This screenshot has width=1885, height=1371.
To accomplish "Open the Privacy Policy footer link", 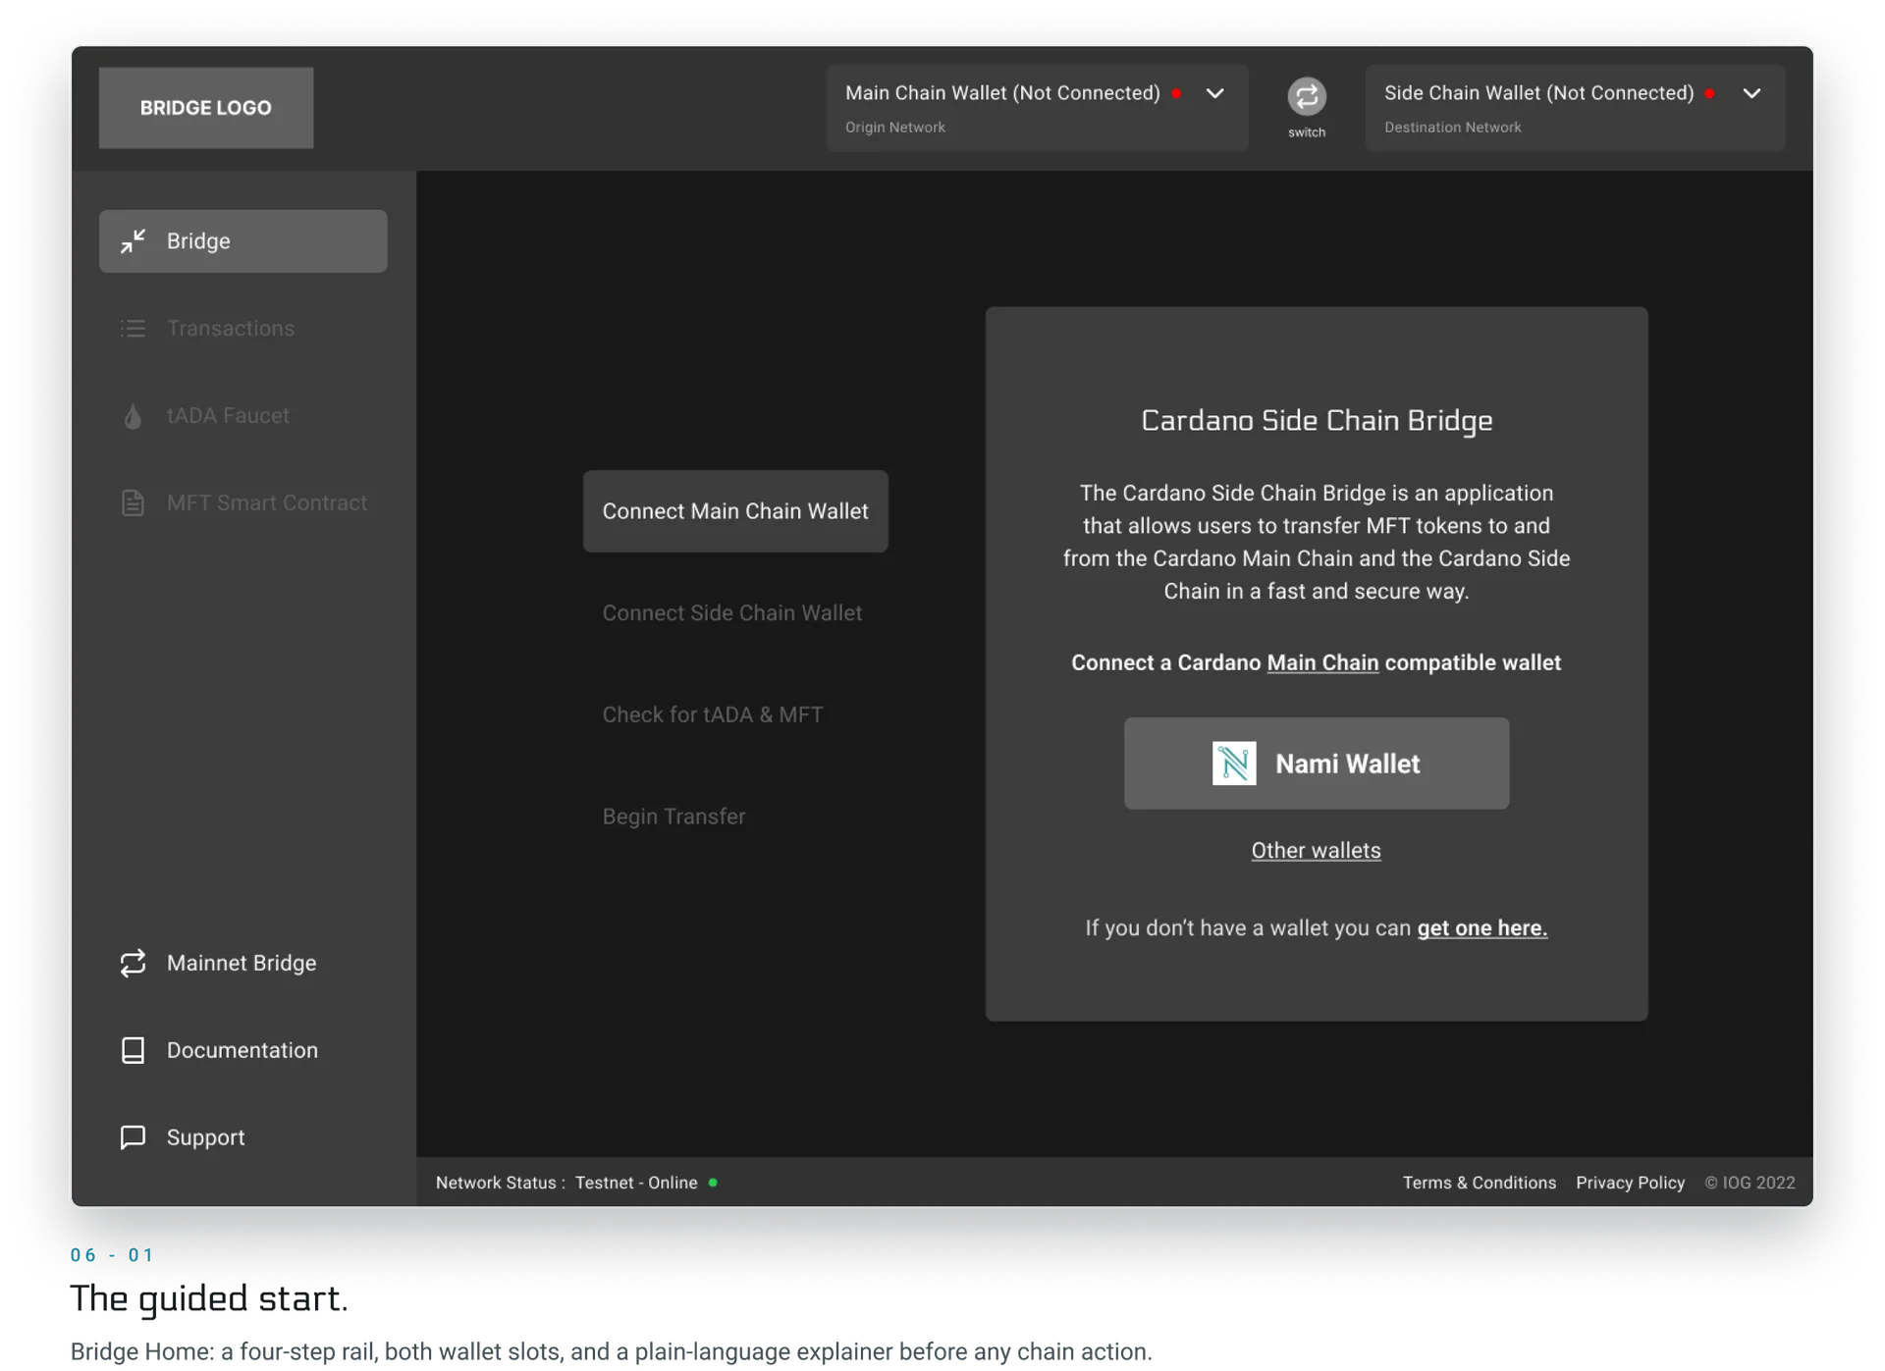I will point(1631,1183).
